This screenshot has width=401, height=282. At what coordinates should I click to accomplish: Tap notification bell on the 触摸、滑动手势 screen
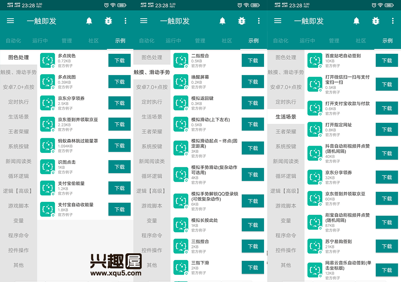[223, 21]
